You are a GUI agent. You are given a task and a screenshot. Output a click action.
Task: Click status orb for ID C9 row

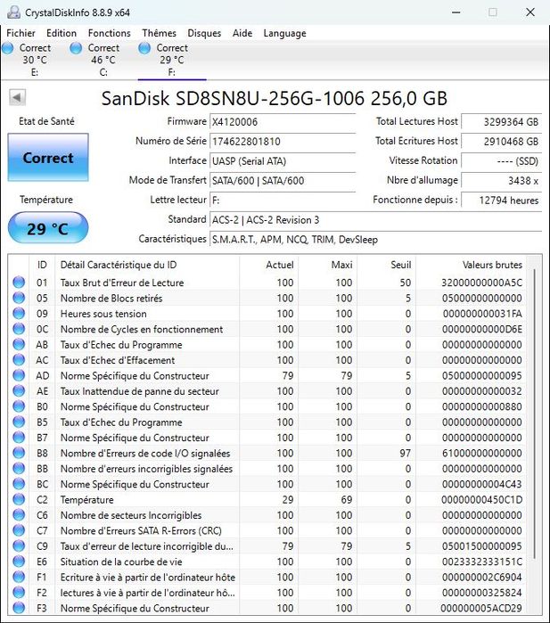click(x=19, y=545)
